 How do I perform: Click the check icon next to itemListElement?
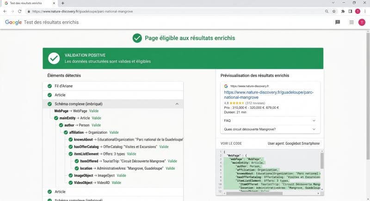[x=70, y=154]
